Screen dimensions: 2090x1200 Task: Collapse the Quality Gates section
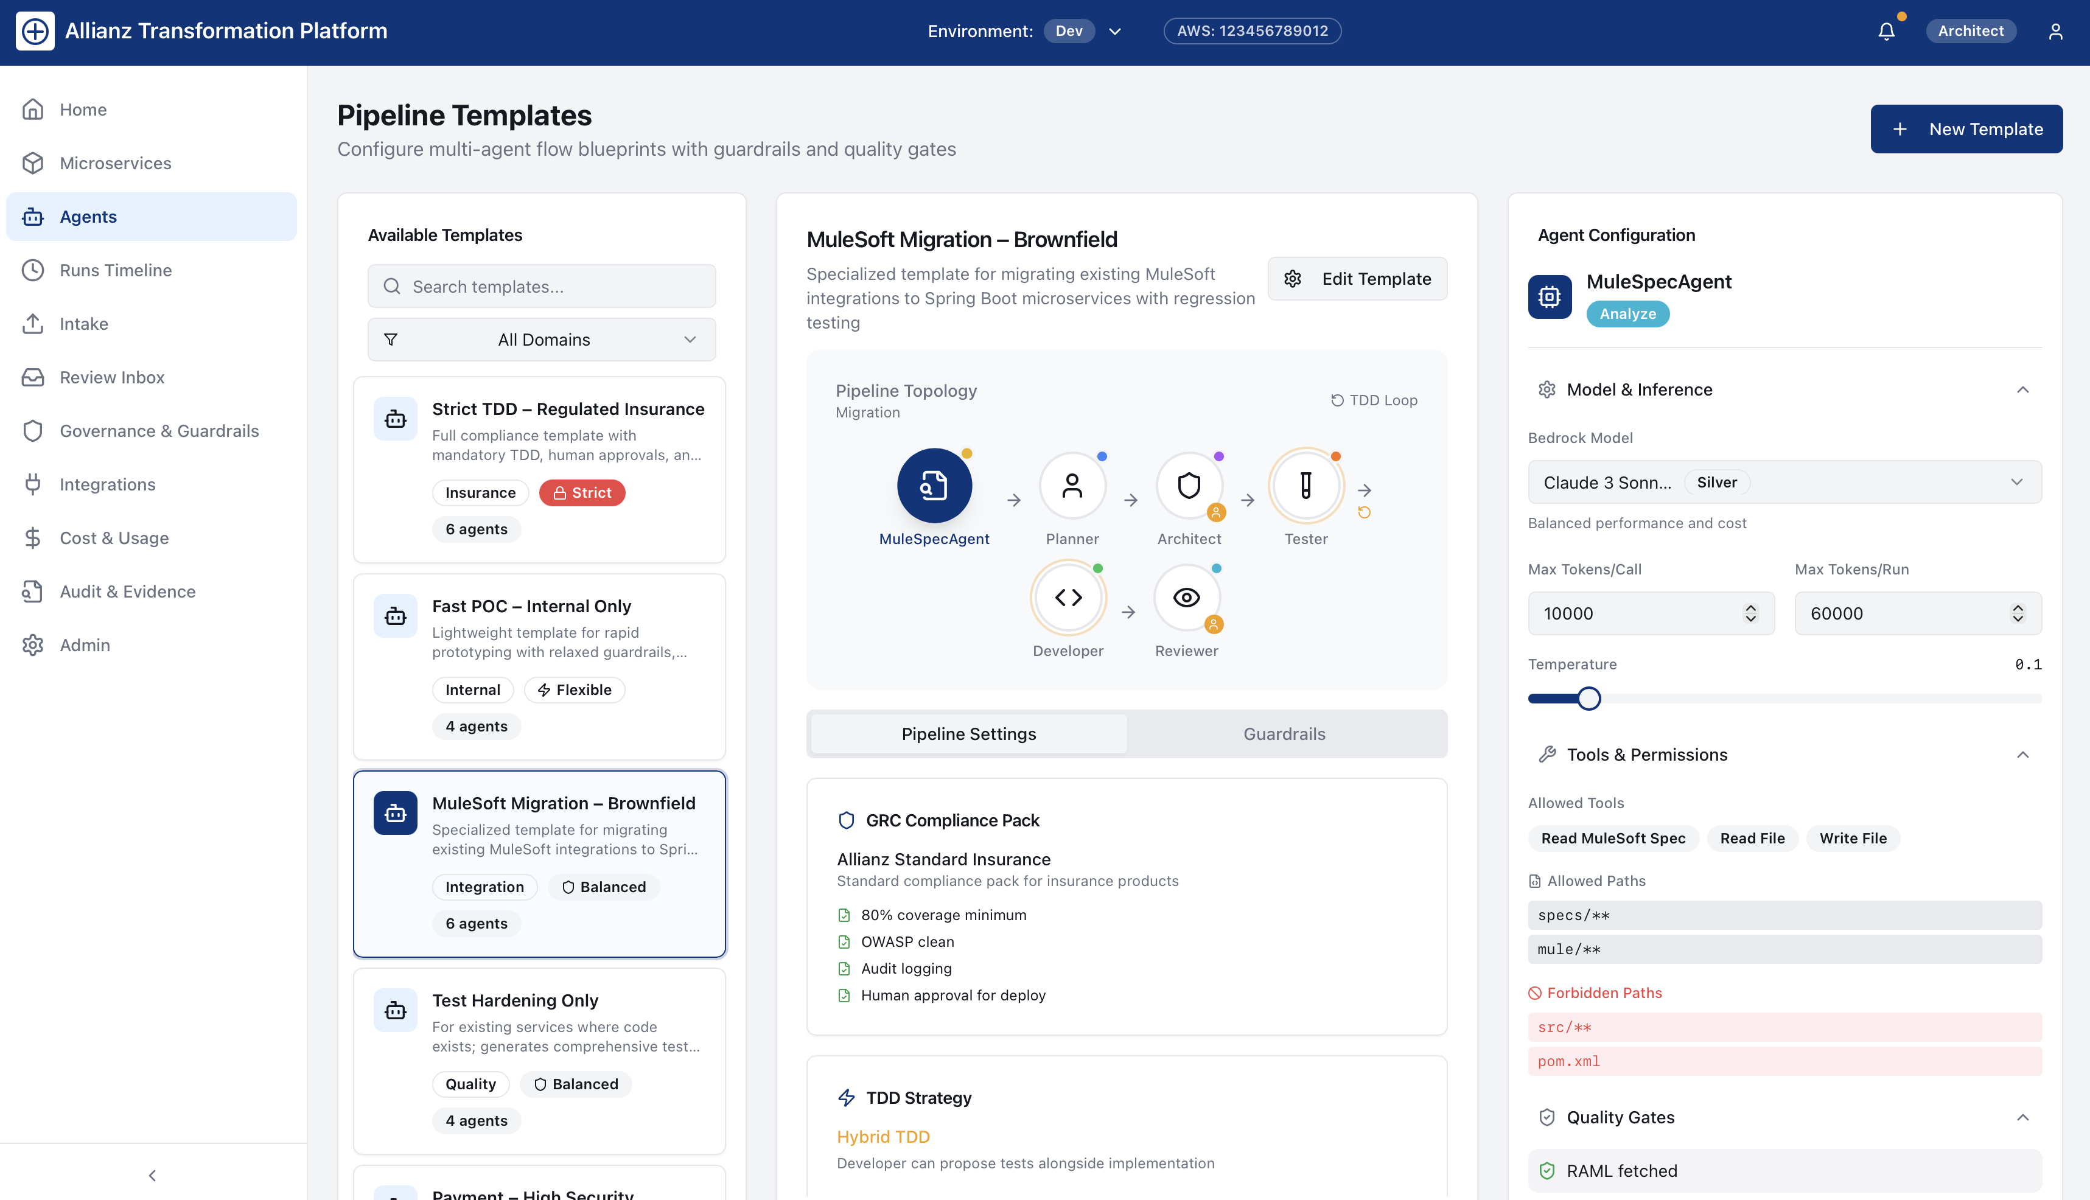tap(2022, 1118)
